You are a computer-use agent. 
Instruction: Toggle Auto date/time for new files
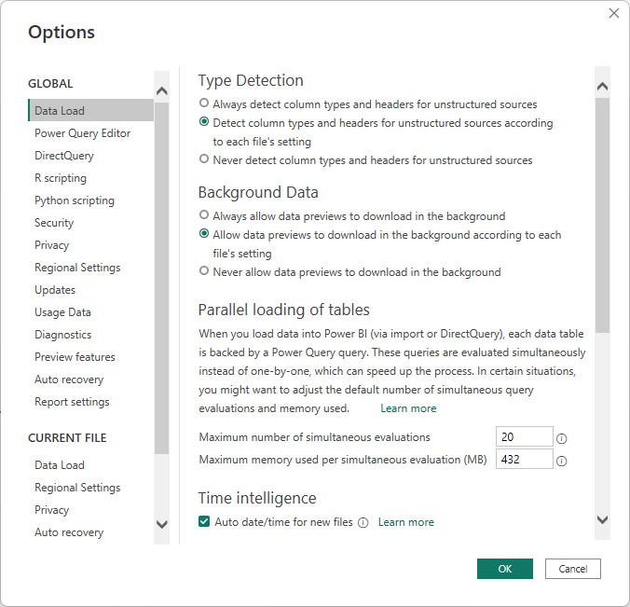click(204, 522)
